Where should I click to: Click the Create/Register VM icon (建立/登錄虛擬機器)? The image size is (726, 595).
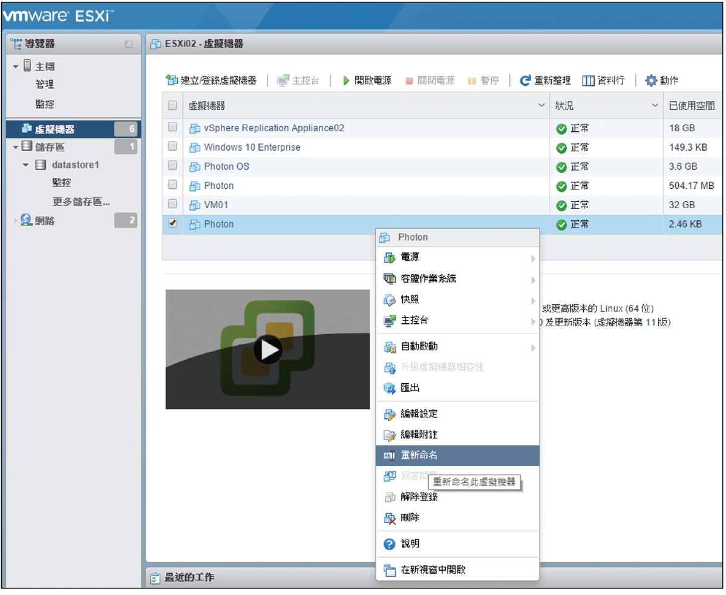point(172,81)
